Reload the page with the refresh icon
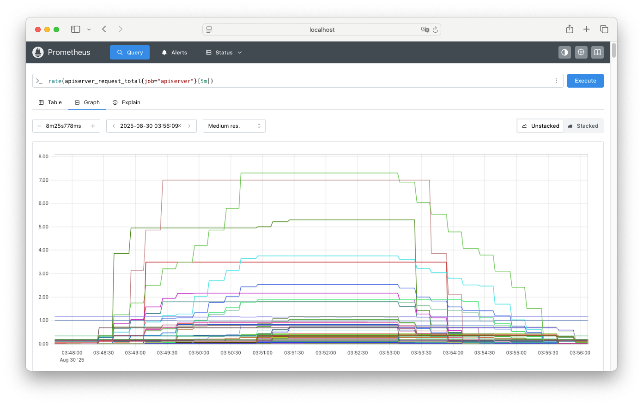This screenshot has height=405, width=643. click(x=435, y=30)
